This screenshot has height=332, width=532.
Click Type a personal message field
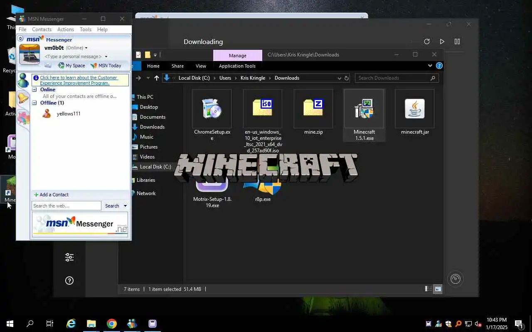pos(73,57)
